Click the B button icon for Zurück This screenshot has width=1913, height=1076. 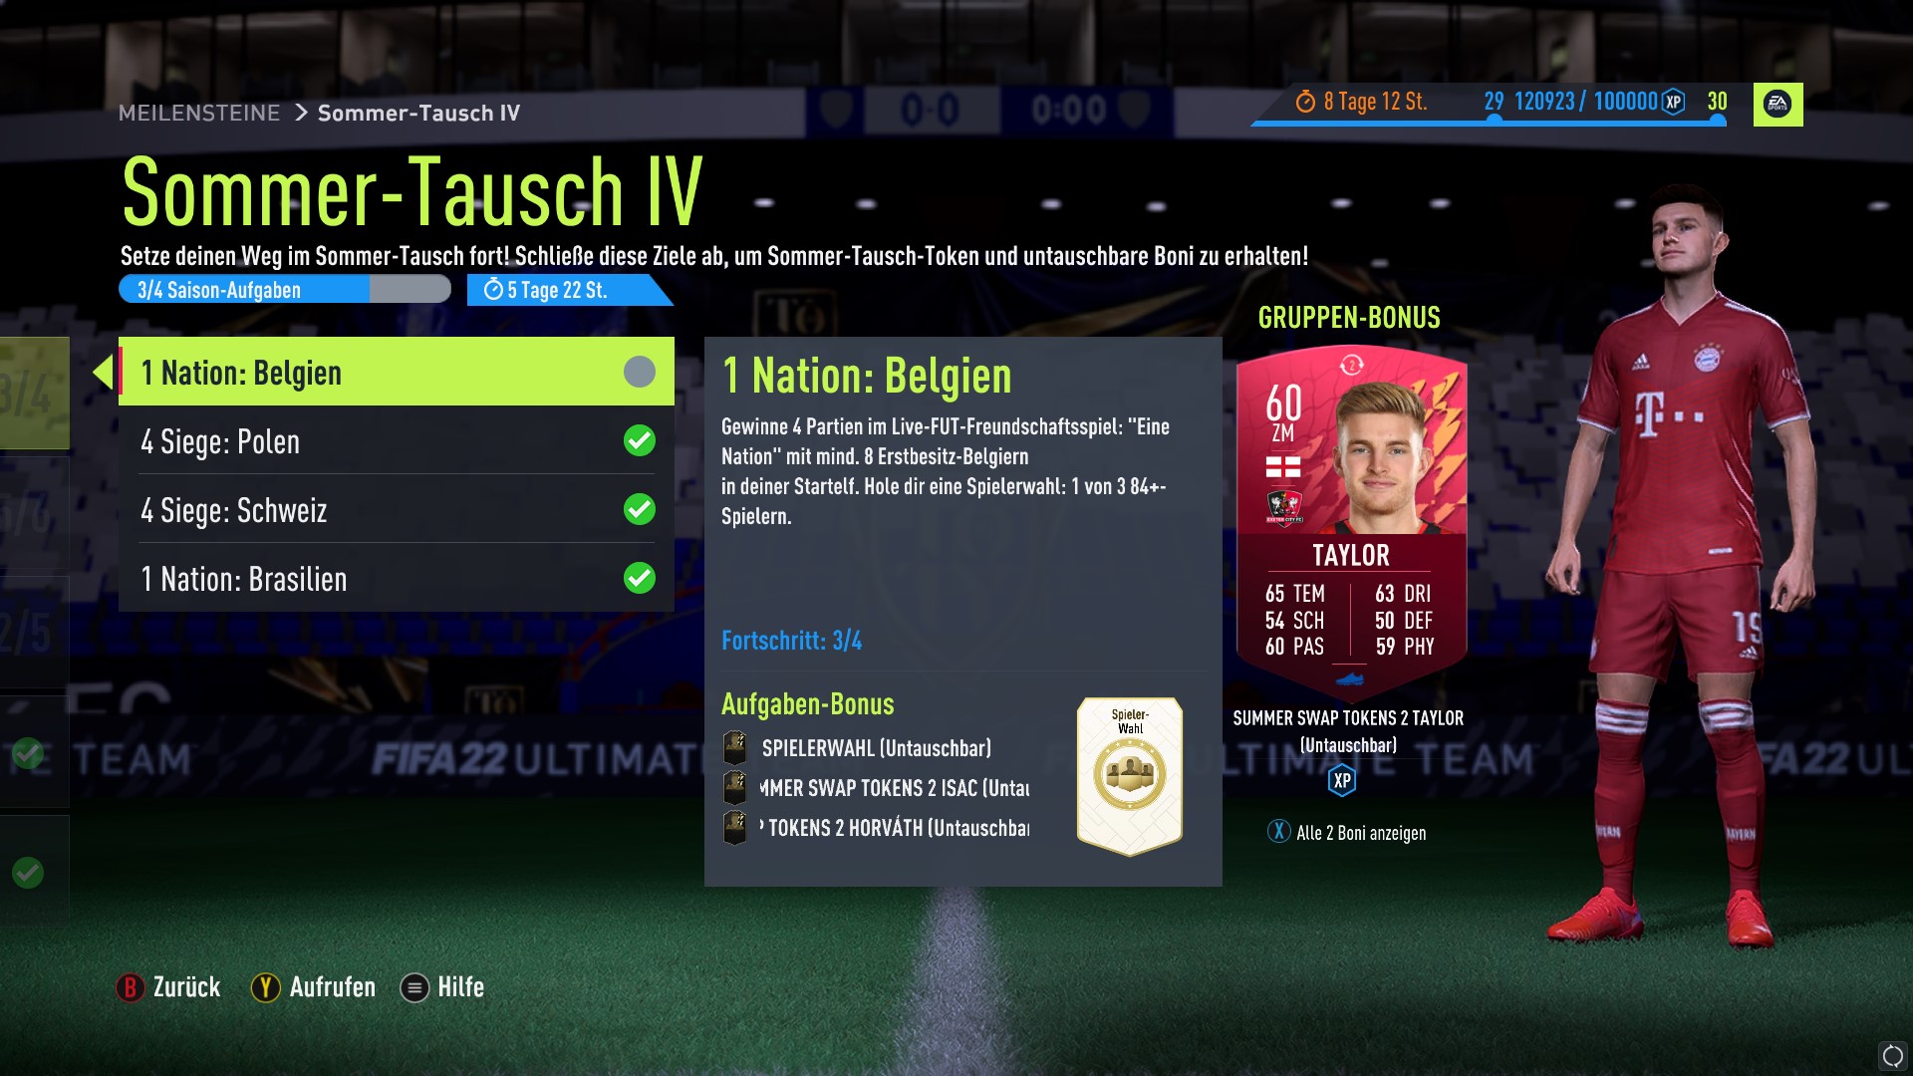130,987
